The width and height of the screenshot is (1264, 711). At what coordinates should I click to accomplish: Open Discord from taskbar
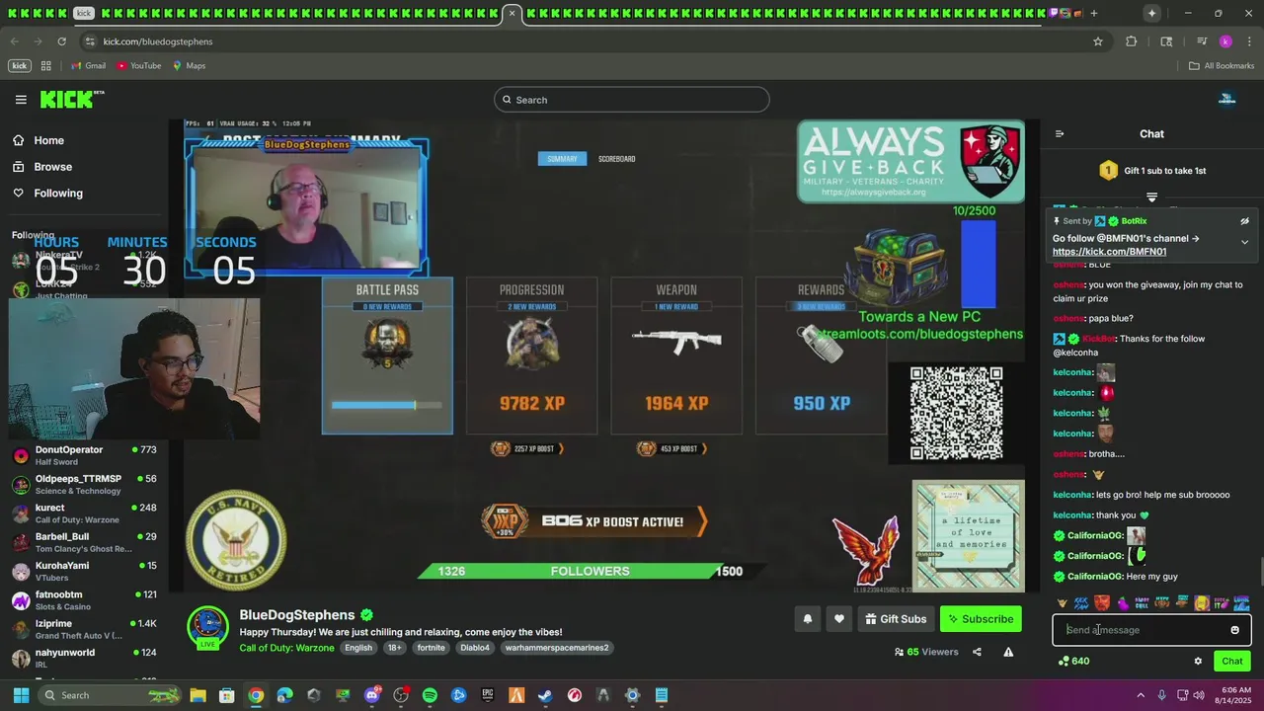[x=372, y=695]
